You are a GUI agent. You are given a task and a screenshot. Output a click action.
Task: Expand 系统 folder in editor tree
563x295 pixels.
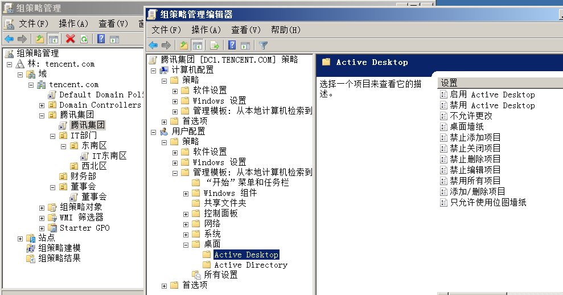(x=186, y=235)
